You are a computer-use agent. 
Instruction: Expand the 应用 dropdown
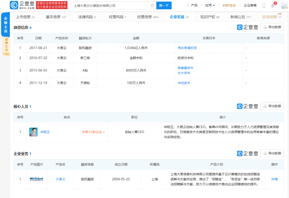210,5
